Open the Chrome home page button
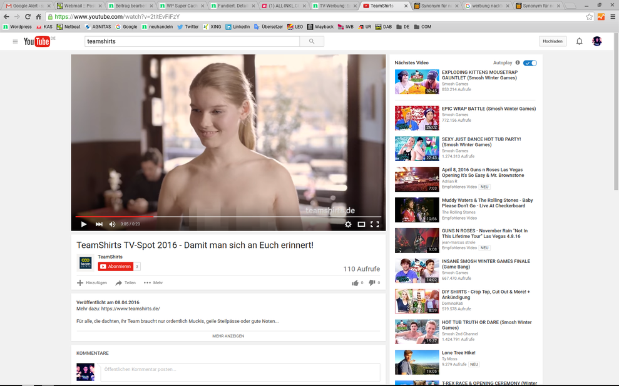 [x=38, y=16]
